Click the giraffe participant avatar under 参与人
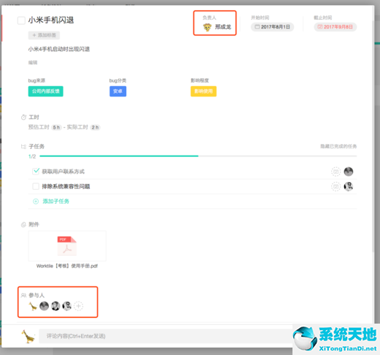 click(33, 306)
